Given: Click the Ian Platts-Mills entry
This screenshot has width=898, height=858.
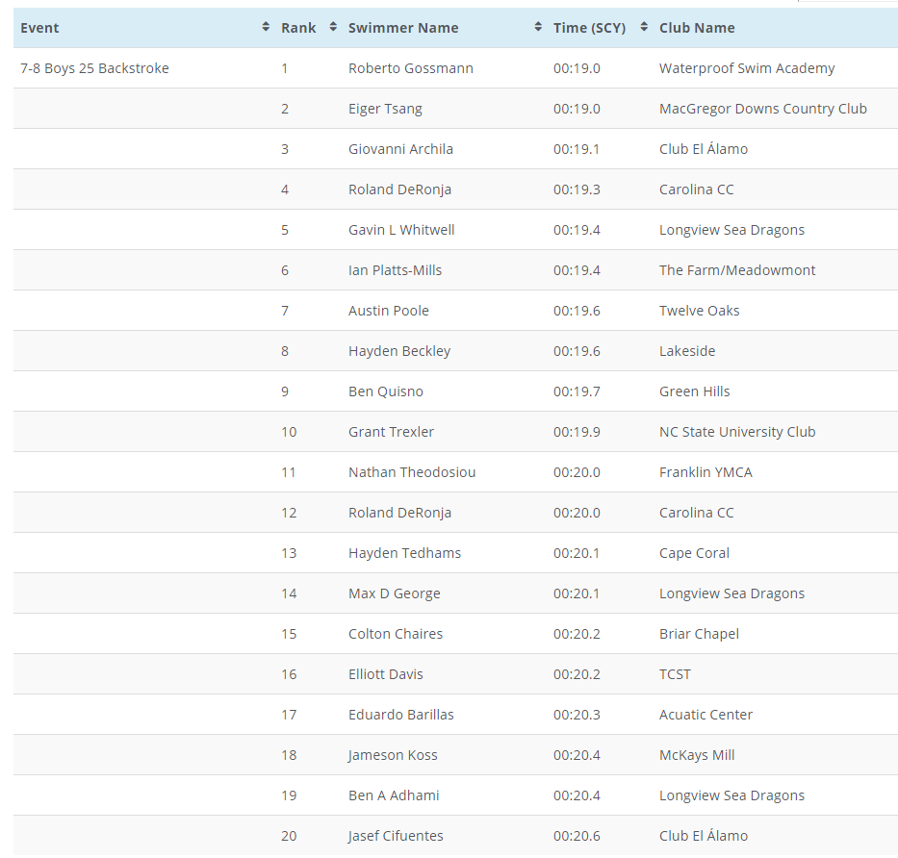Looking at the screenshot, I should [396, 270].
